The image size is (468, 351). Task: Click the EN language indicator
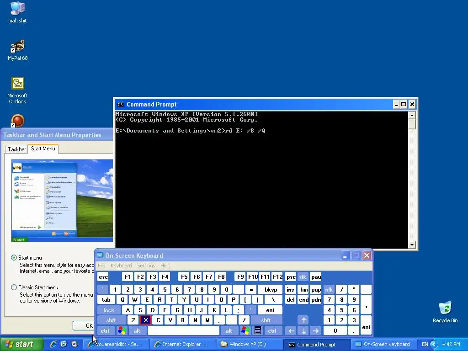click(x=425, y=345)
